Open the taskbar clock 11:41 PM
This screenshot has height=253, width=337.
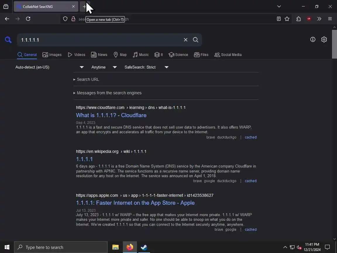click(x=312, y=247)
